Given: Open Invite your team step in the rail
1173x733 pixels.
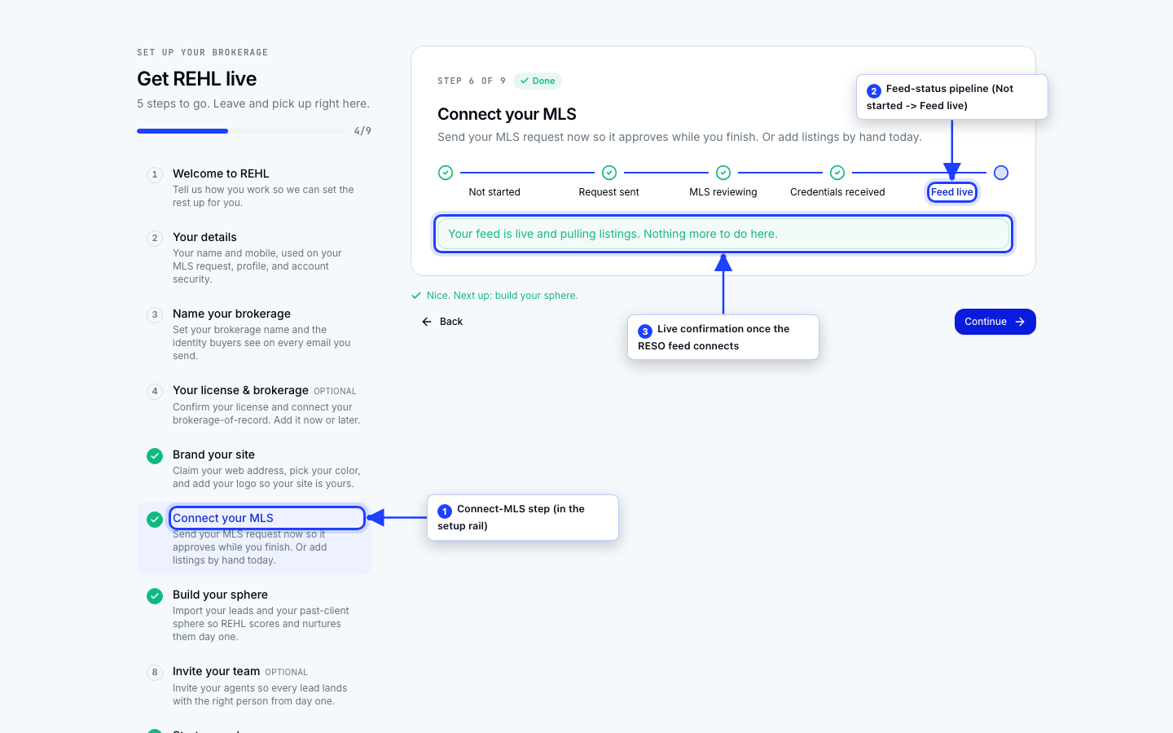Looking at the screenshot, I should (254, 686).
